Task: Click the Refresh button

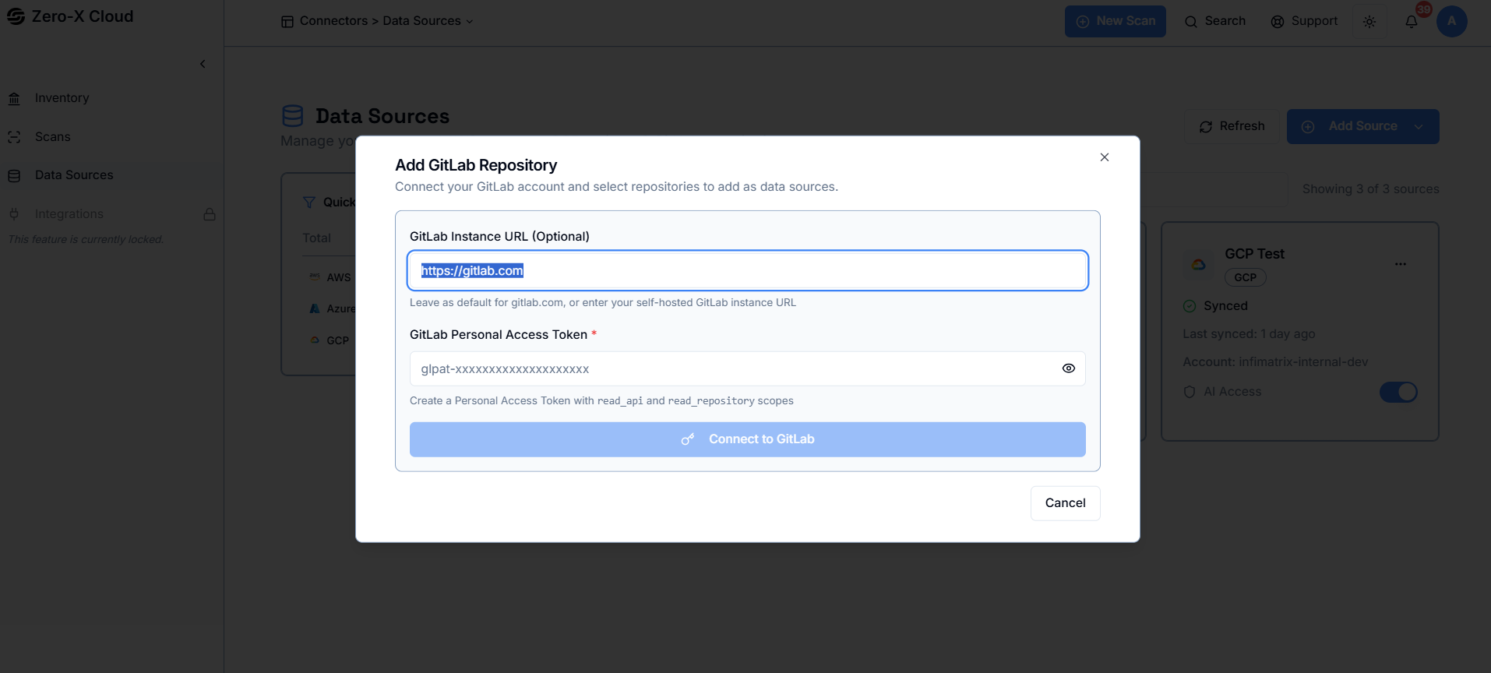Action: (x=1232, y=126)
